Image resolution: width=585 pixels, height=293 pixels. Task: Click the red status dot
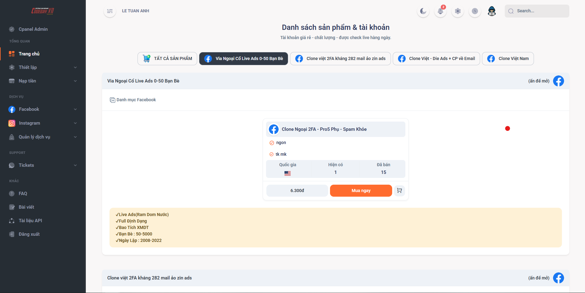[x=507, y=129]
